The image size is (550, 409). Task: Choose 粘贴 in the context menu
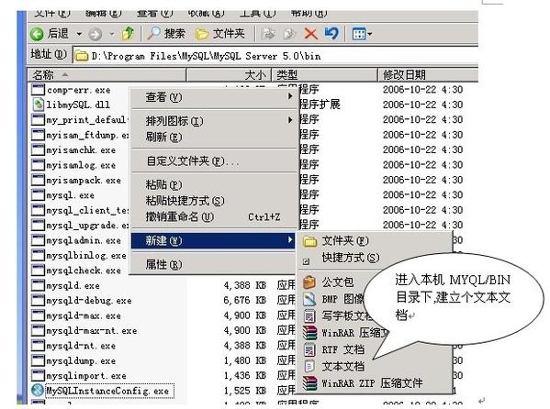[x=213, y=185]
